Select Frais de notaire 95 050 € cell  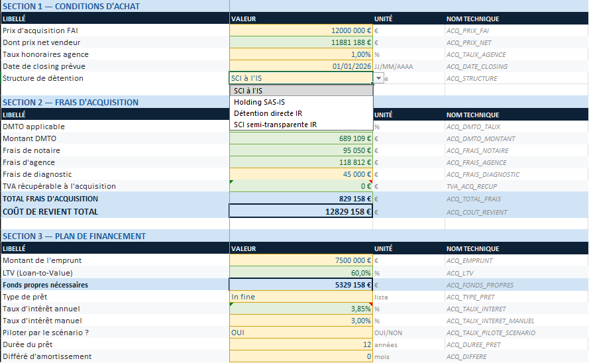click(x=301, y=150)
